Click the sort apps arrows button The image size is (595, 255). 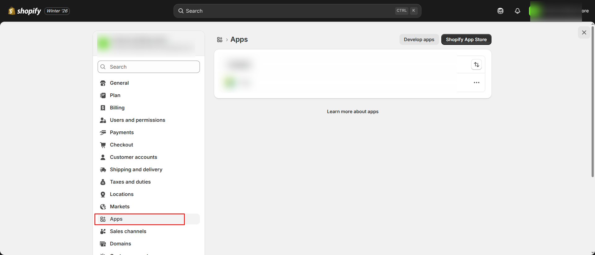(476, 65)
